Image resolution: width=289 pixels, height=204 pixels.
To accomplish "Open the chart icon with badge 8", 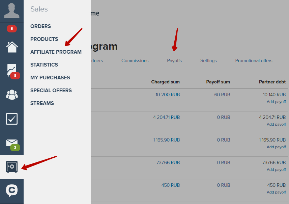I will (x=12, y=71).
